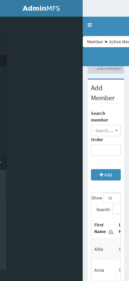Click the blue Add button

click(x=106, y=175)
